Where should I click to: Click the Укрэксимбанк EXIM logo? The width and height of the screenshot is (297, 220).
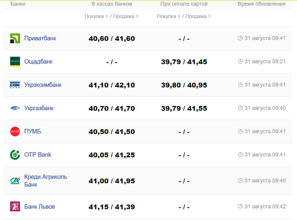click(x=15, y=85)
